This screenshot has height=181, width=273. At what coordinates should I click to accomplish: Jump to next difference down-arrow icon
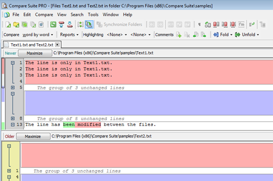[70, 24]
